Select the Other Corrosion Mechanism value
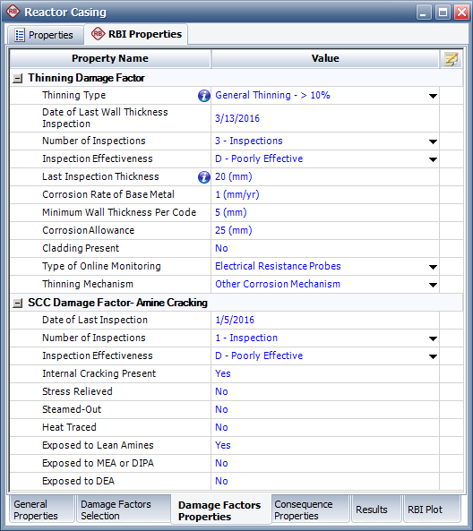Screen dimensions: 473x531 [x=278, y=285]
